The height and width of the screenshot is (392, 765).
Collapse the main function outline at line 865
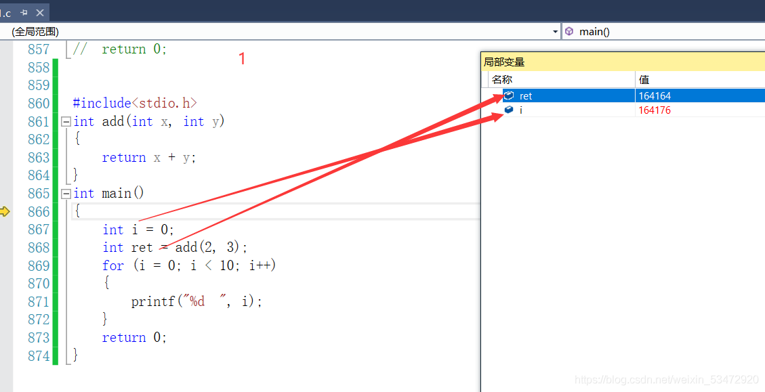click(x=66, y=194)
